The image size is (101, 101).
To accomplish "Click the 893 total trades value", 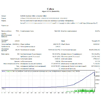I will [18, 54].
